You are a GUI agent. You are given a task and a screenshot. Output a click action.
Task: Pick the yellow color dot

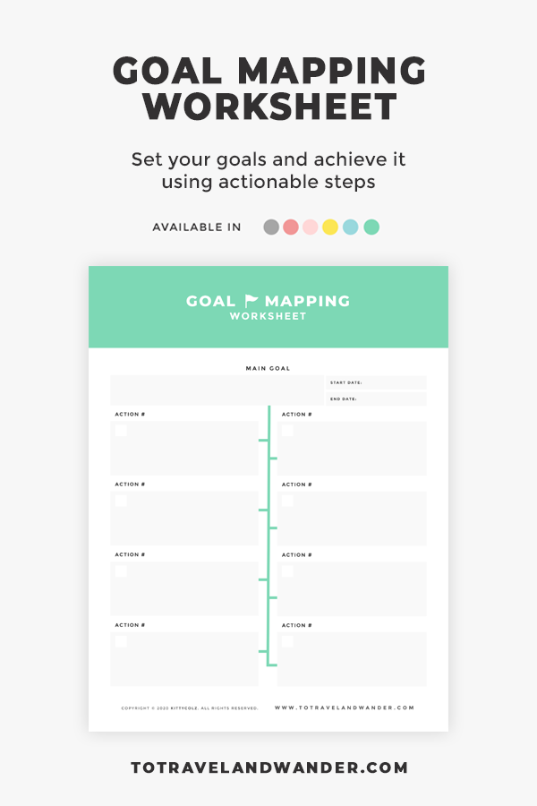pyautogui.click(x=330, y=227)
